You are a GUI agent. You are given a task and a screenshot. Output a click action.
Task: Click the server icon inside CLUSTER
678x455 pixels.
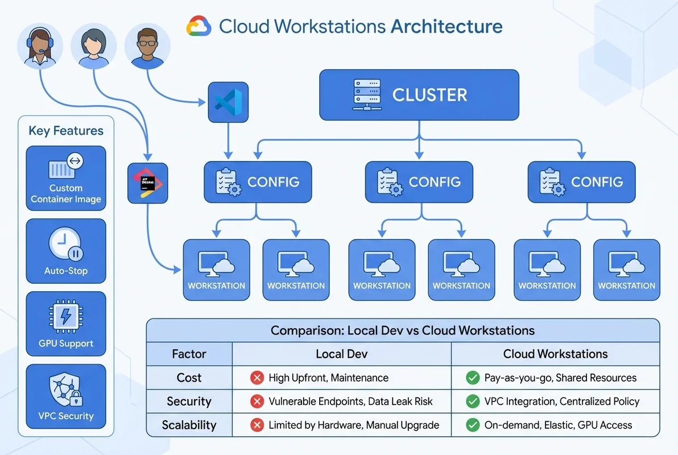pyautogui.click(x=366, y=94)
